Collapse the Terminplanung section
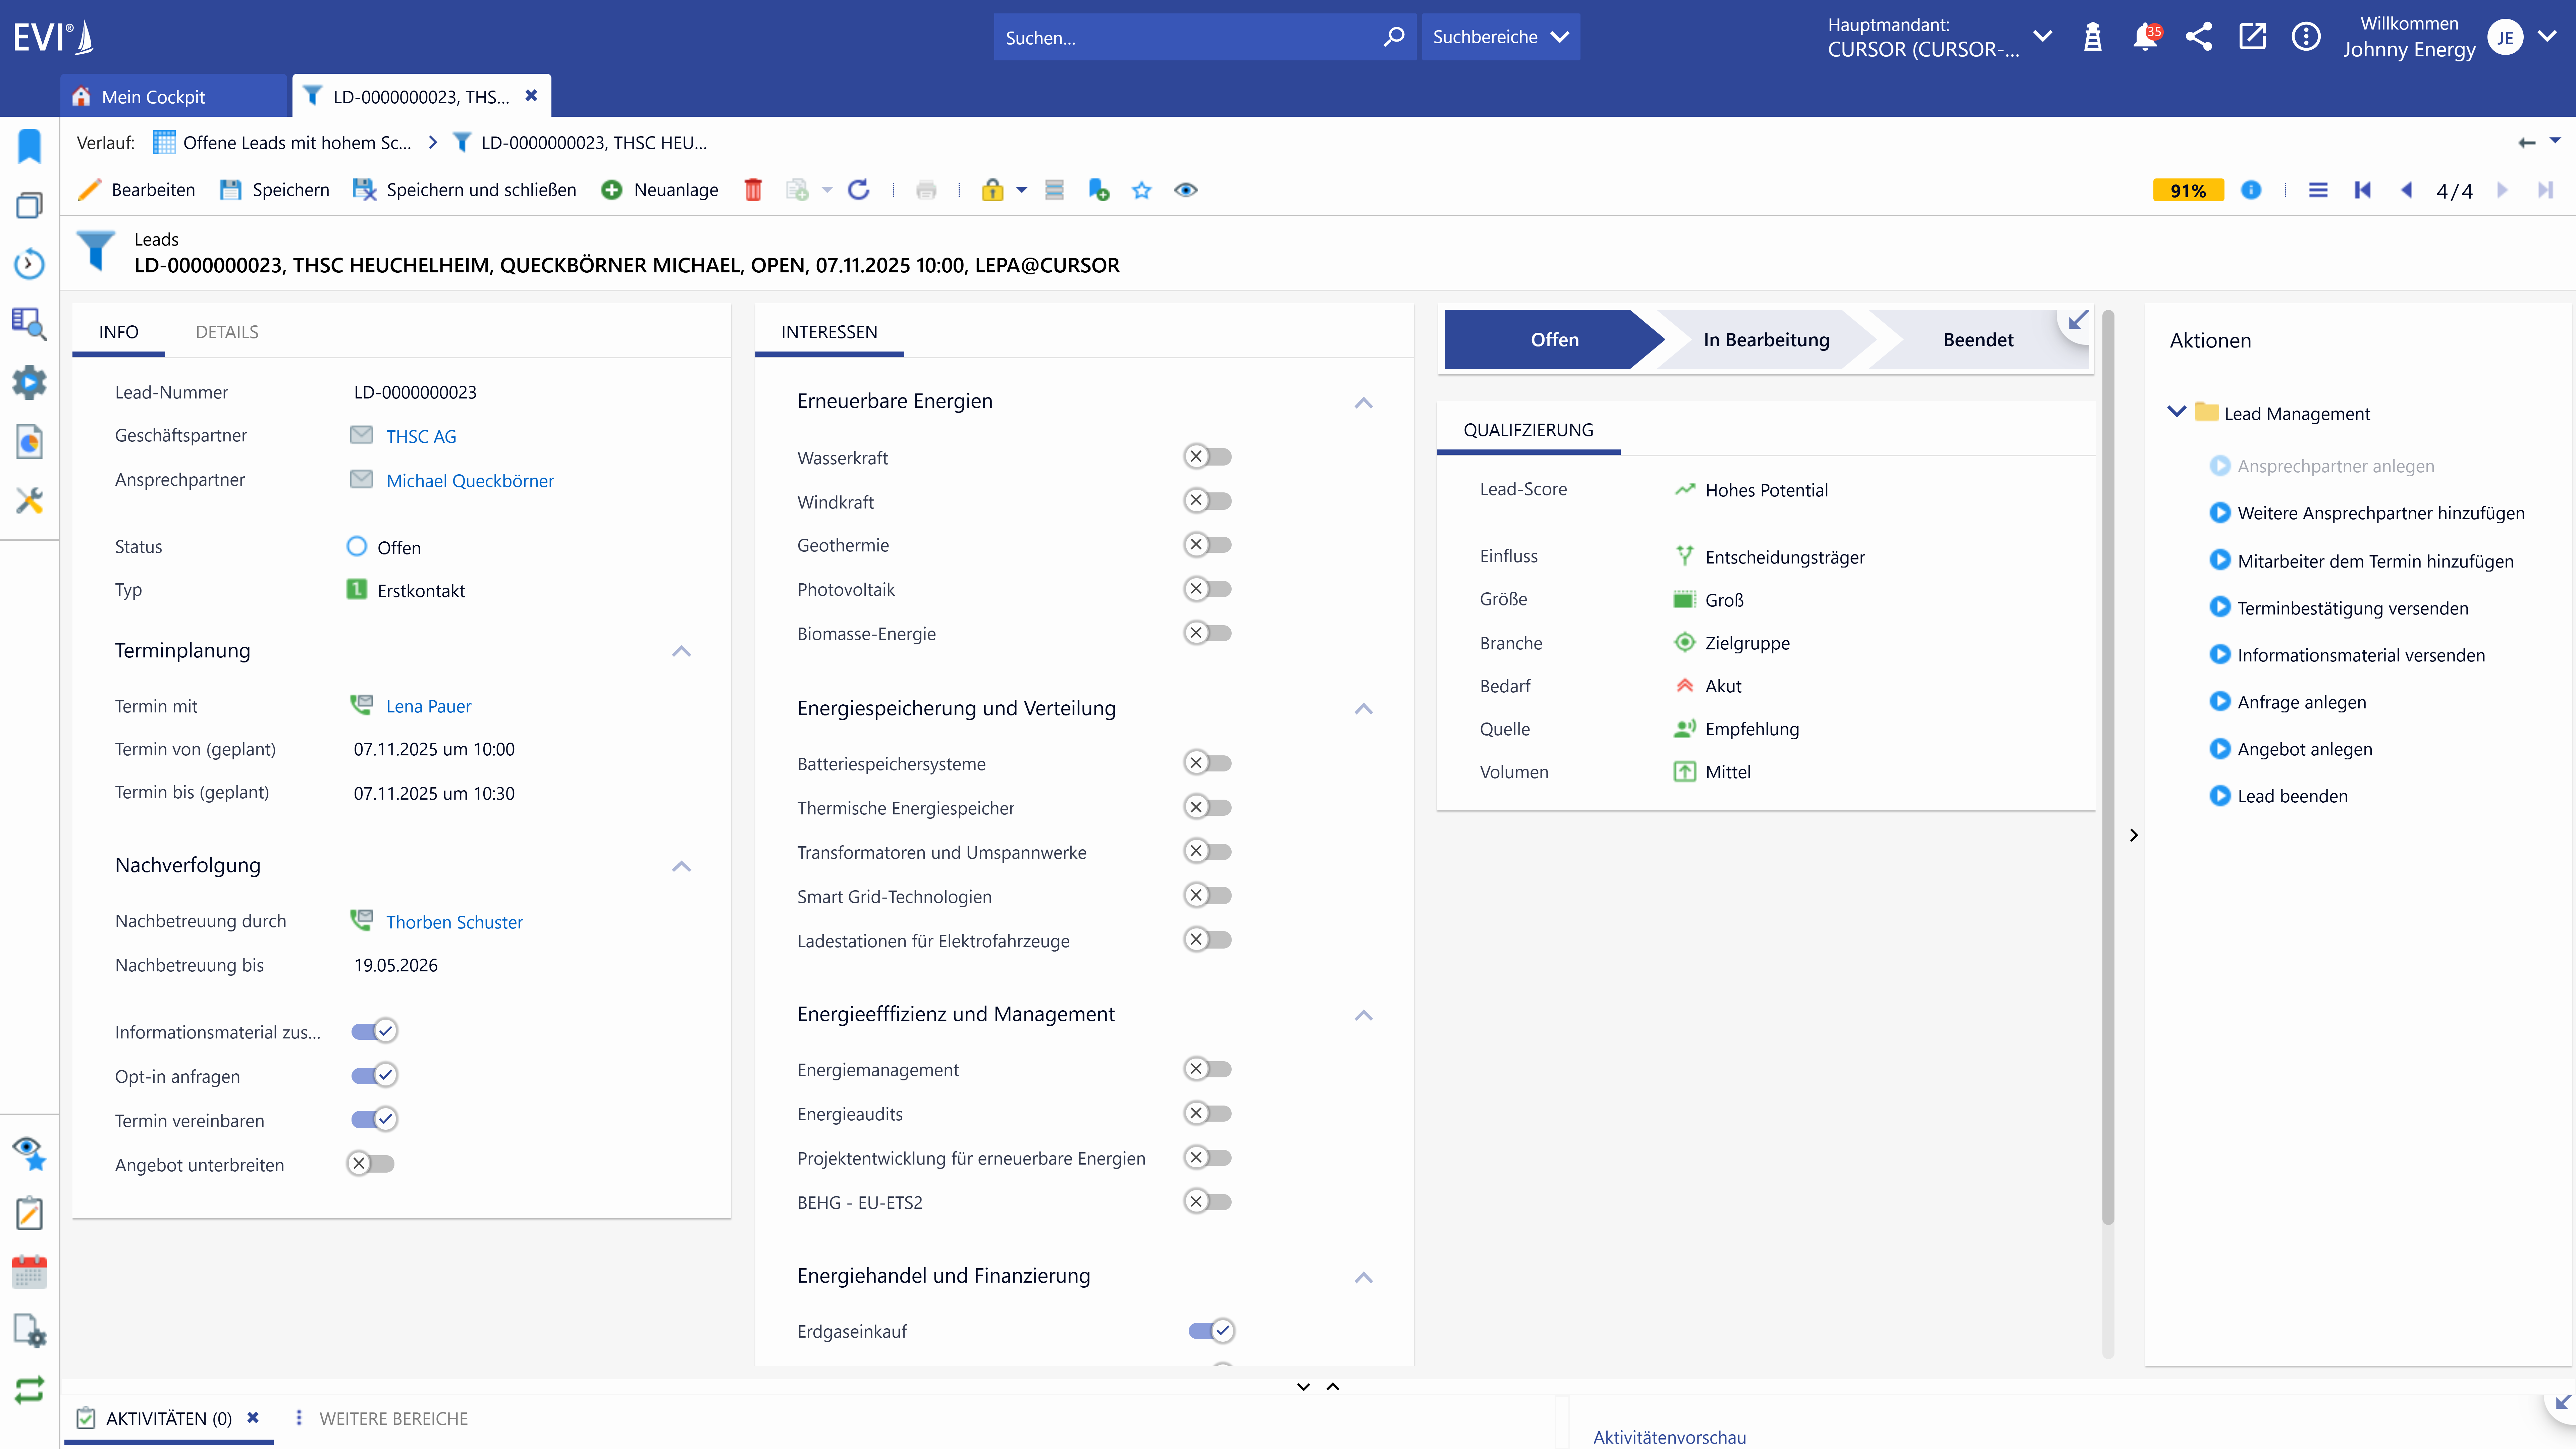This screenshot has height=1449, width=2576. [681, 651]
